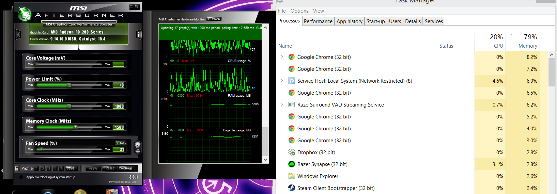Click the Memory Clock 1500 value field
This screenshot has height=194, width=557.
[119, 127]
